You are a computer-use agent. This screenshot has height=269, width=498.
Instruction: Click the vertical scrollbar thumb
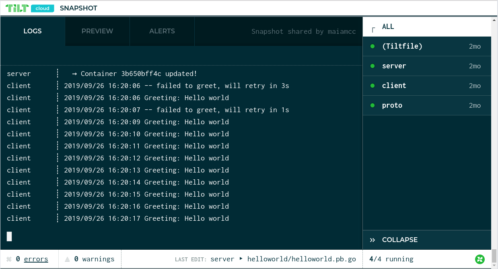[494, 255]
